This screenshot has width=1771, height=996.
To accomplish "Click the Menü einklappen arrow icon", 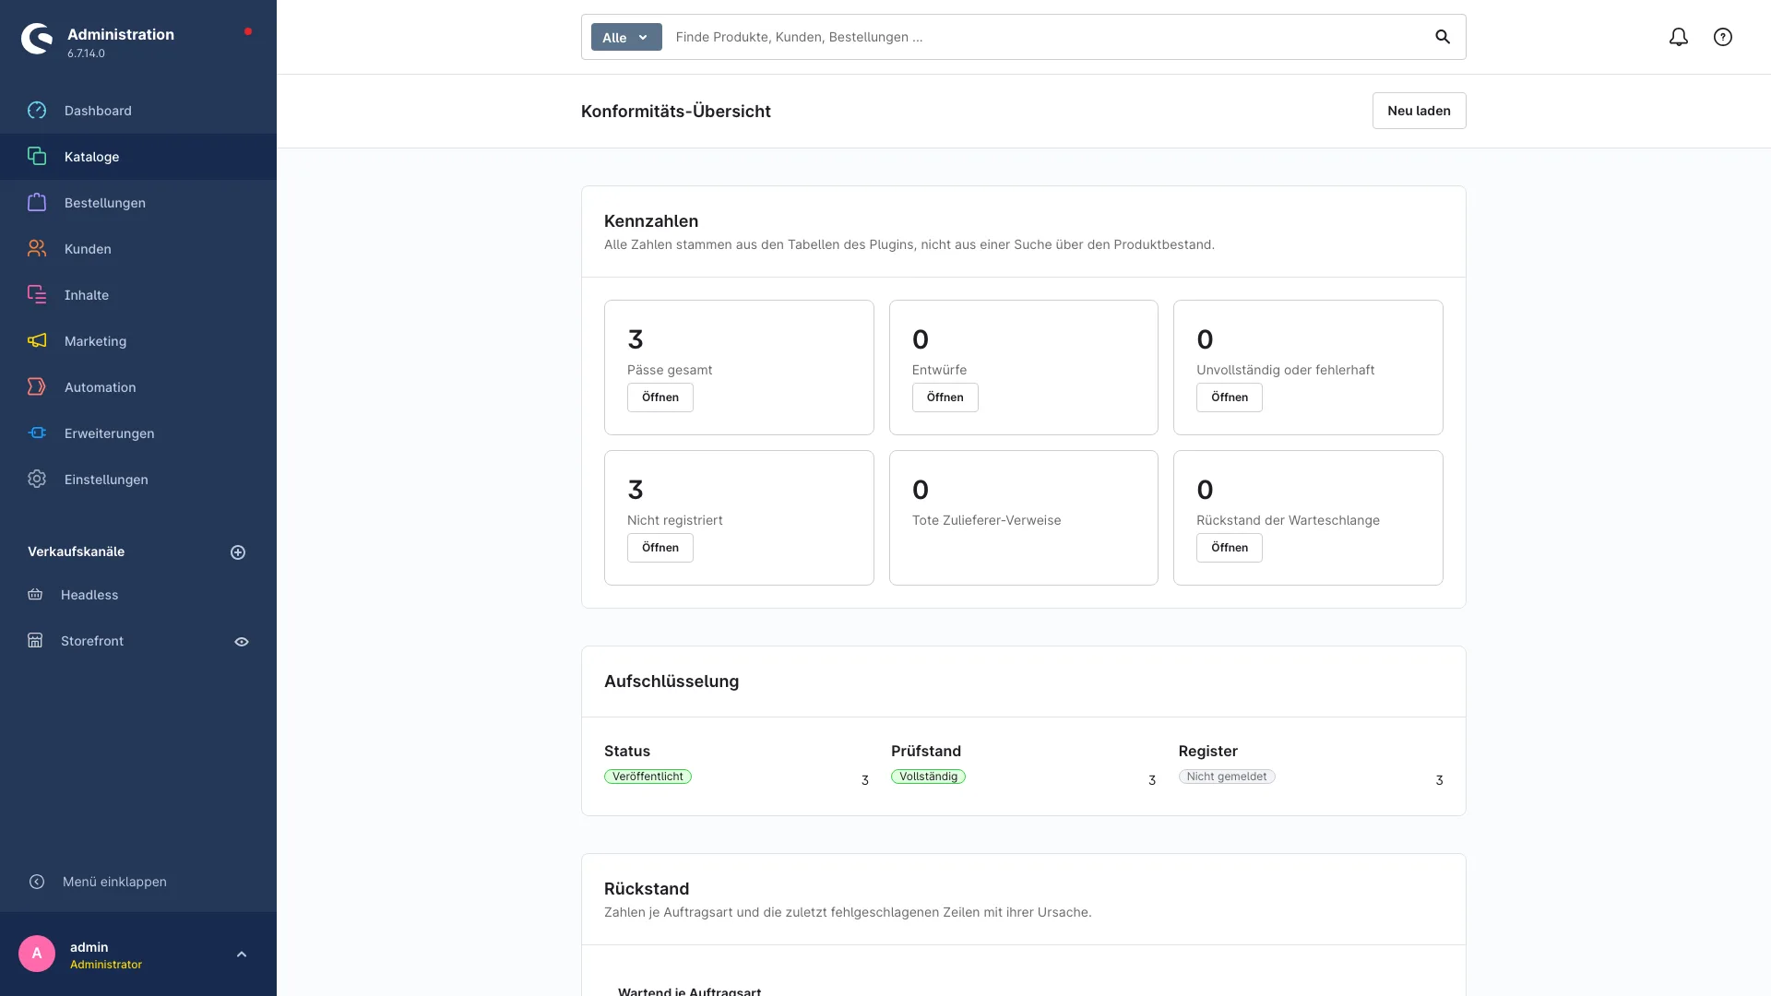I will click(37, 882).
